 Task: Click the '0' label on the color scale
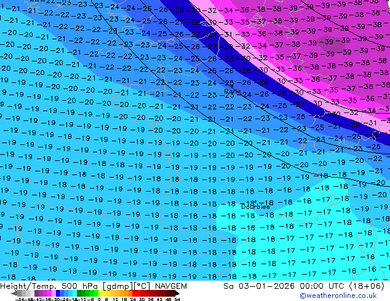99,299
